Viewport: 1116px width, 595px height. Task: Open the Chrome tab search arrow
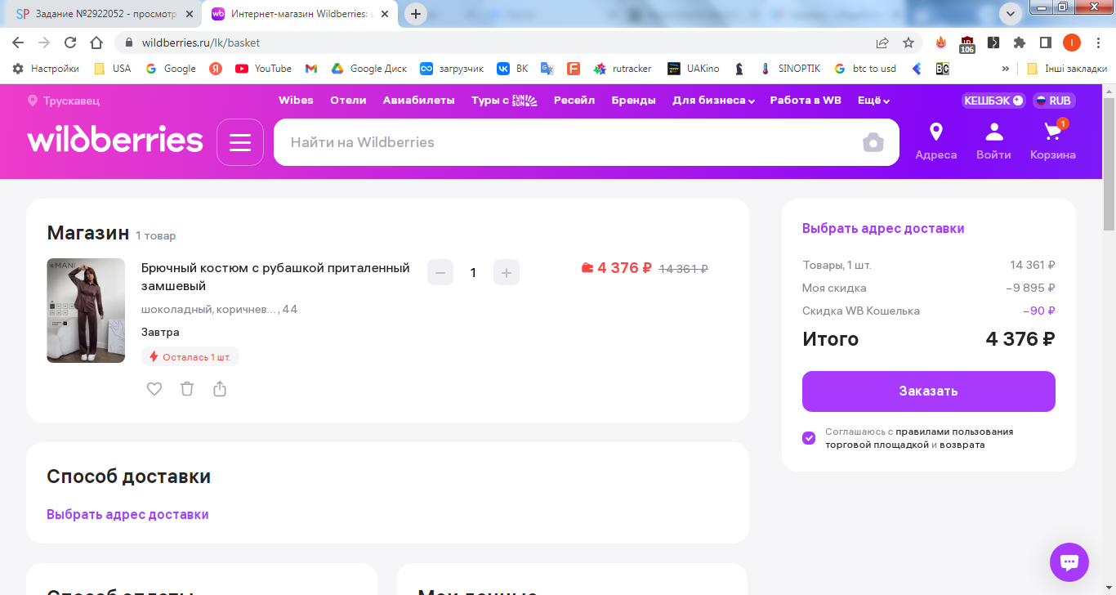(x=1011, y=14)
